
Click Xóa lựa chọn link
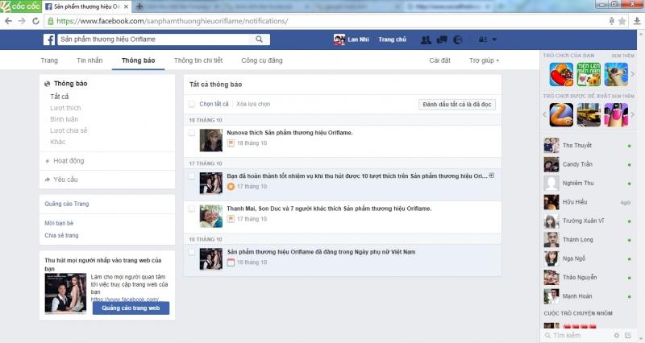(x=253, y=104)
